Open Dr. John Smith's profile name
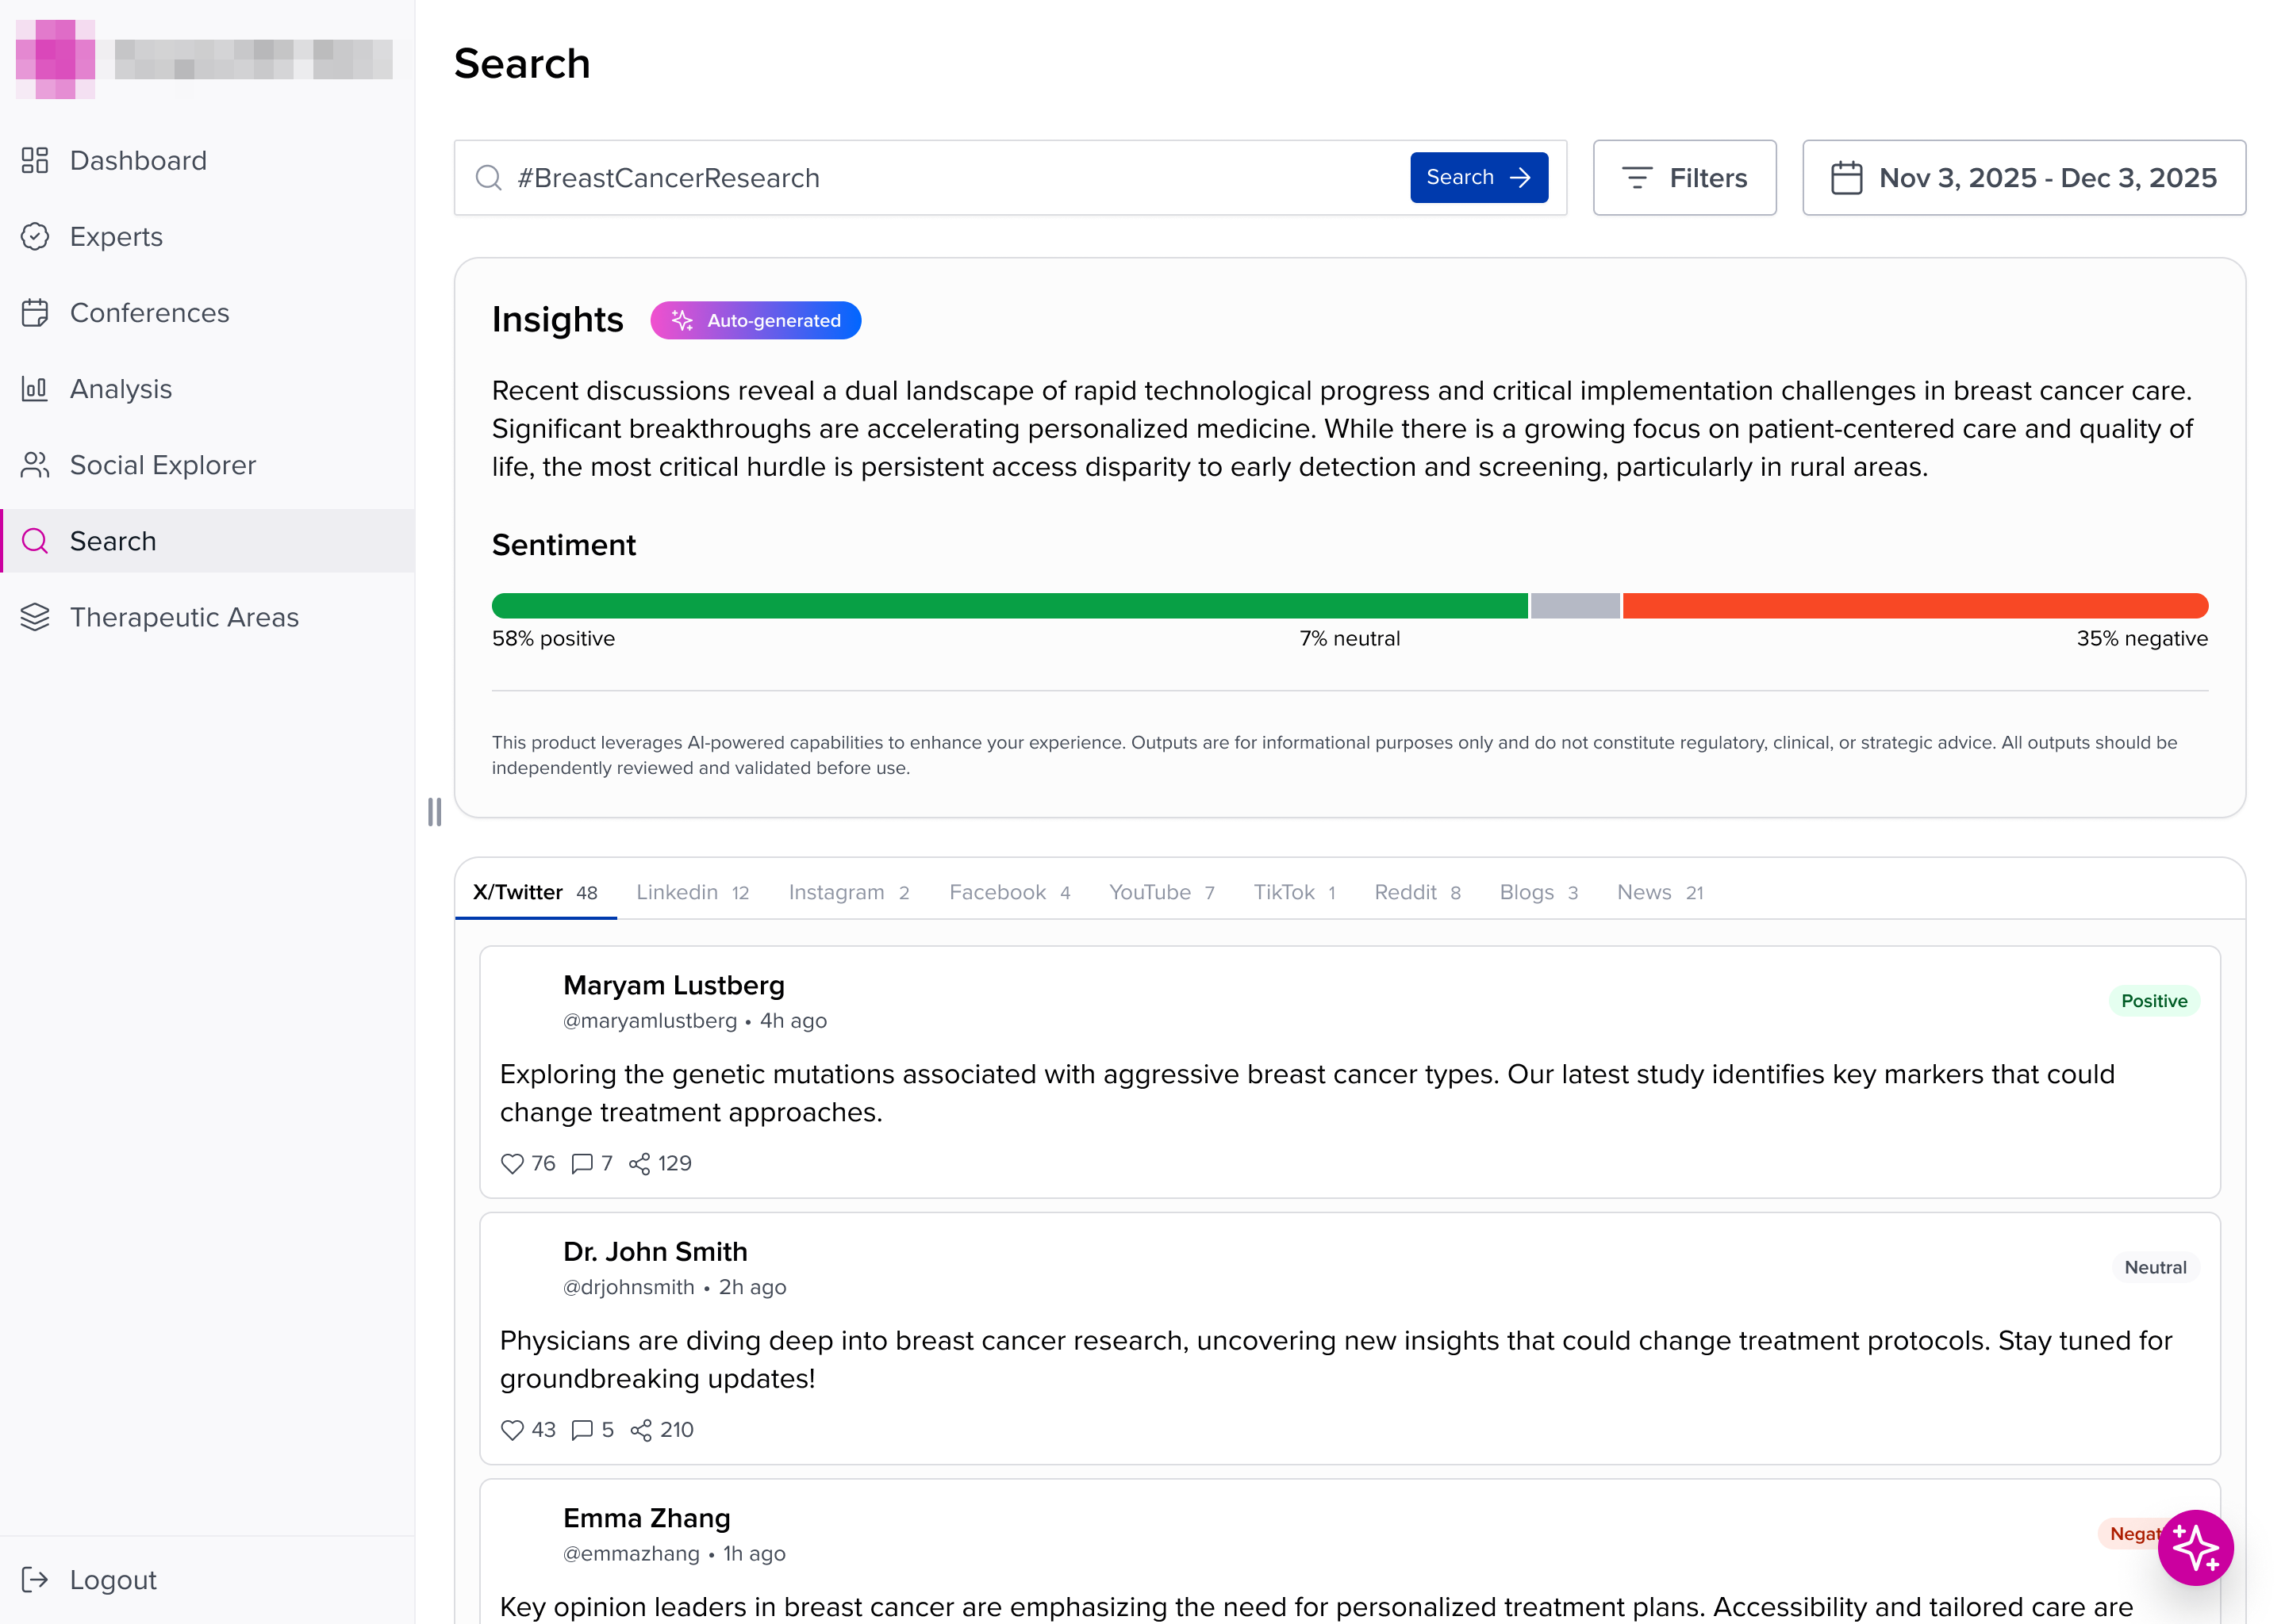This screenshot has width=2285, height=1624. click(655, 1251)
